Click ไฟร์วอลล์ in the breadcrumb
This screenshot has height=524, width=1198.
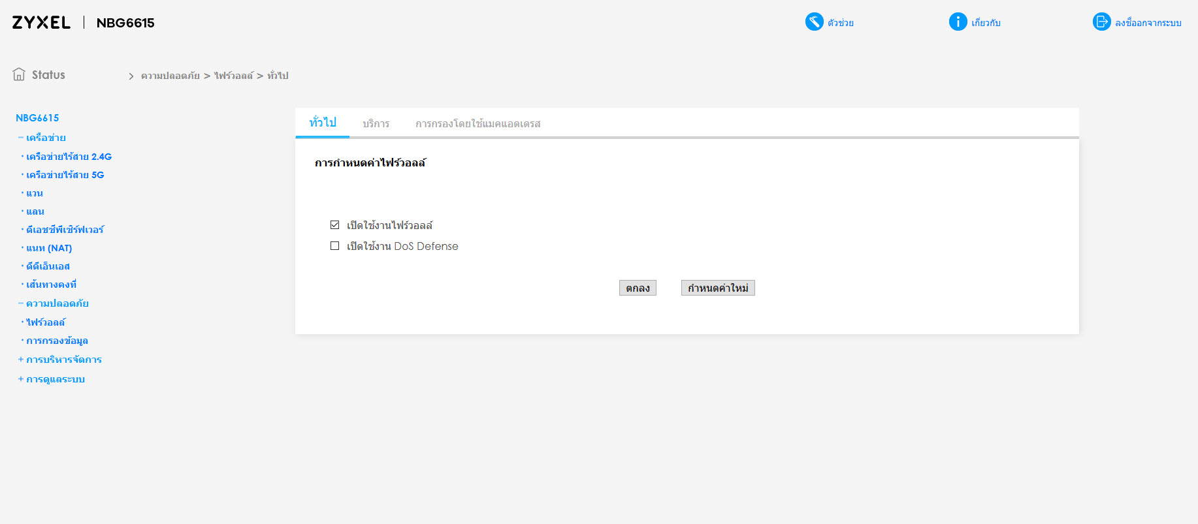coord(233,76)
